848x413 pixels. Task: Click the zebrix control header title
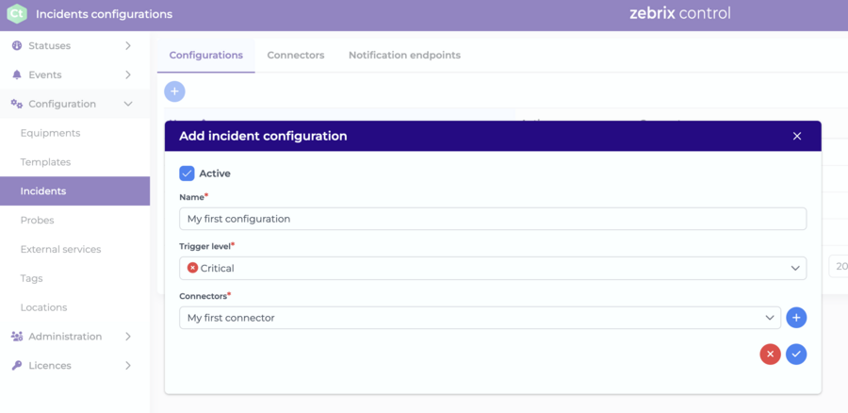pos(679,13)
